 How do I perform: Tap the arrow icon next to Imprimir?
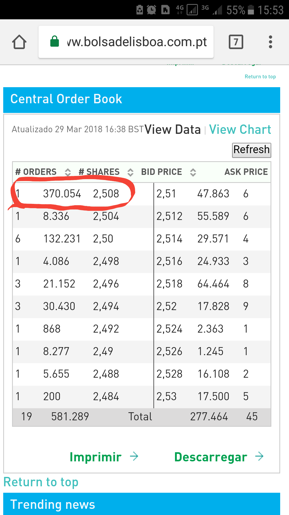(134, 456)
